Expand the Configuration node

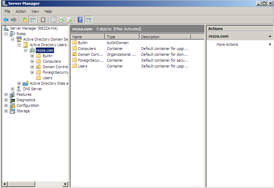(6, 105)
